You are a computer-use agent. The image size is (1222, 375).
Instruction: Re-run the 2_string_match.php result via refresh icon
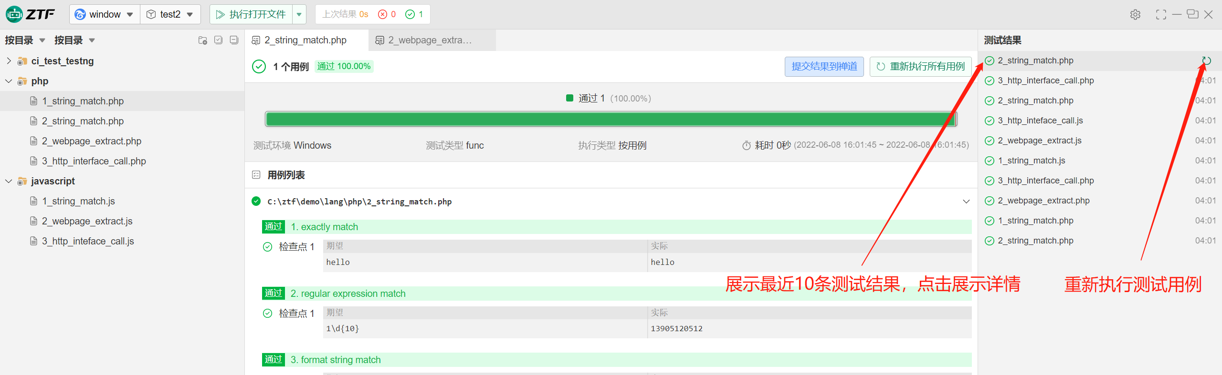[1207, 61]
